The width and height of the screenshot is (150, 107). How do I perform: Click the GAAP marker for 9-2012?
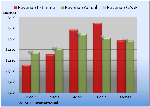pos(102,38)
